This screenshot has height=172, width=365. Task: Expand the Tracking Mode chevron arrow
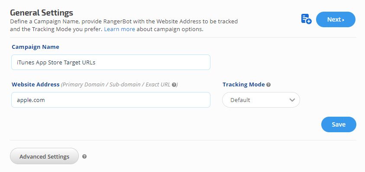[292, 100]
